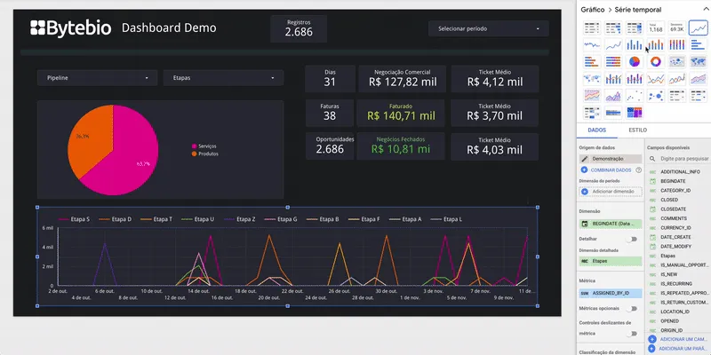This screenshot has height=355, width=711.
Task: Click Produtos in the pie legend
Action: click(208, 154)
